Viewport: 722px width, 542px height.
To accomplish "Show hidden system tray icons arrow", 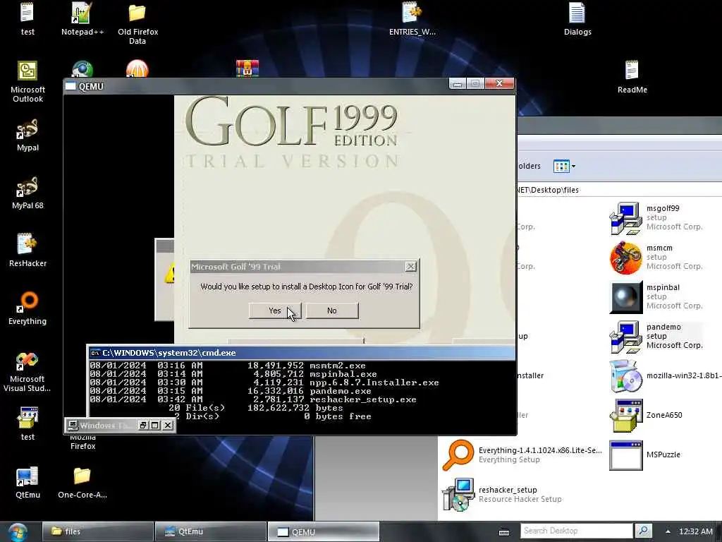I will tap(668, 531).
